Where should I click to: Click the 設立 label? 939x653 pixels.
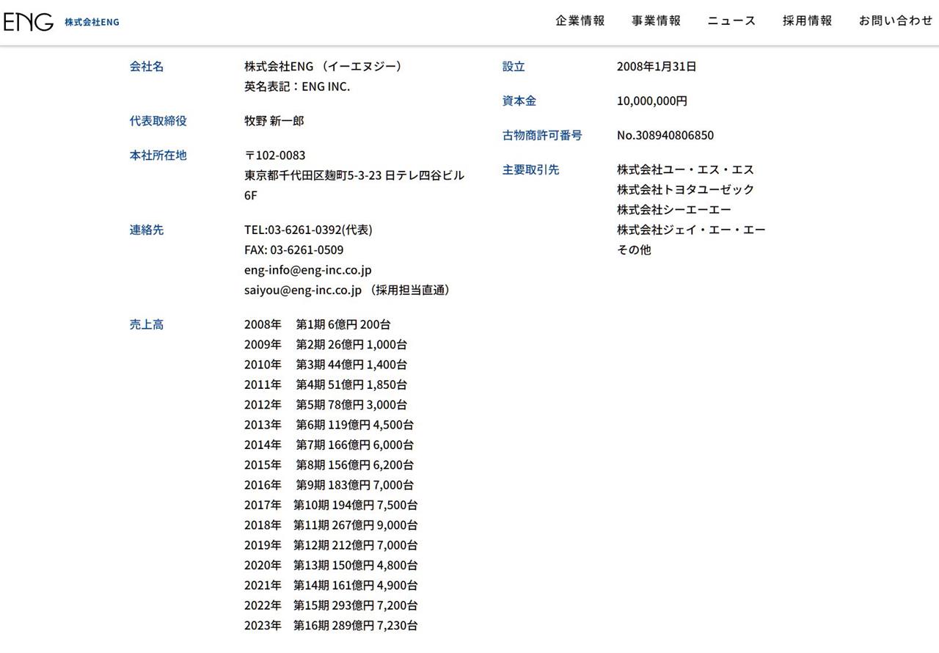[514, 66]
